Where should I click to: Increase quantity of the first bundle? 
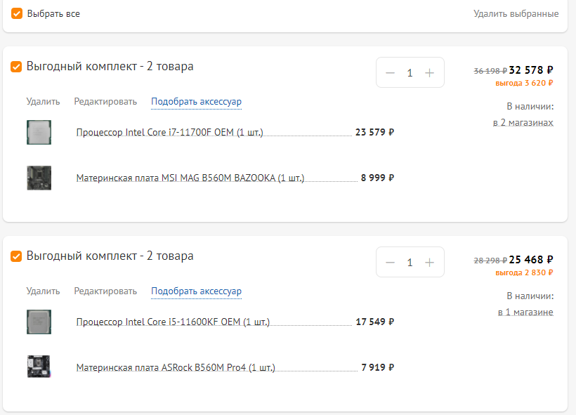coord(430,73)
